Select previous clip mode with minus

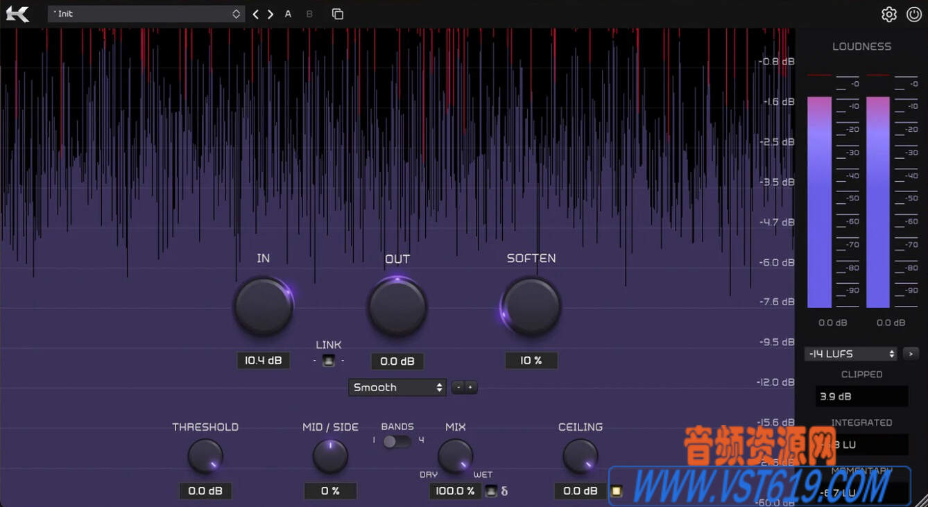tap(458, 387)
